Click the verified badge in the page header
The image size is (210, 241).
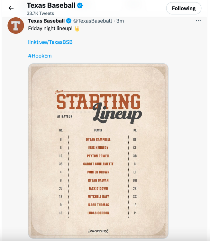(80, 5)
